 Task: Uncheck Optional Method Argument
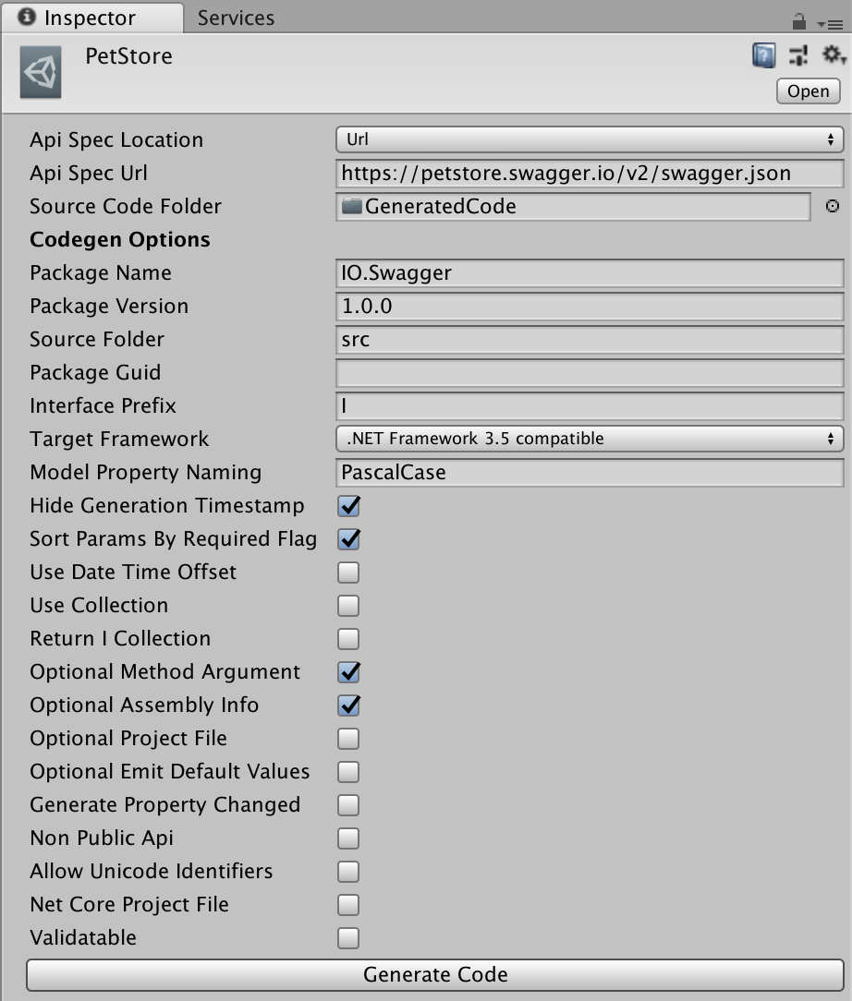347,671
